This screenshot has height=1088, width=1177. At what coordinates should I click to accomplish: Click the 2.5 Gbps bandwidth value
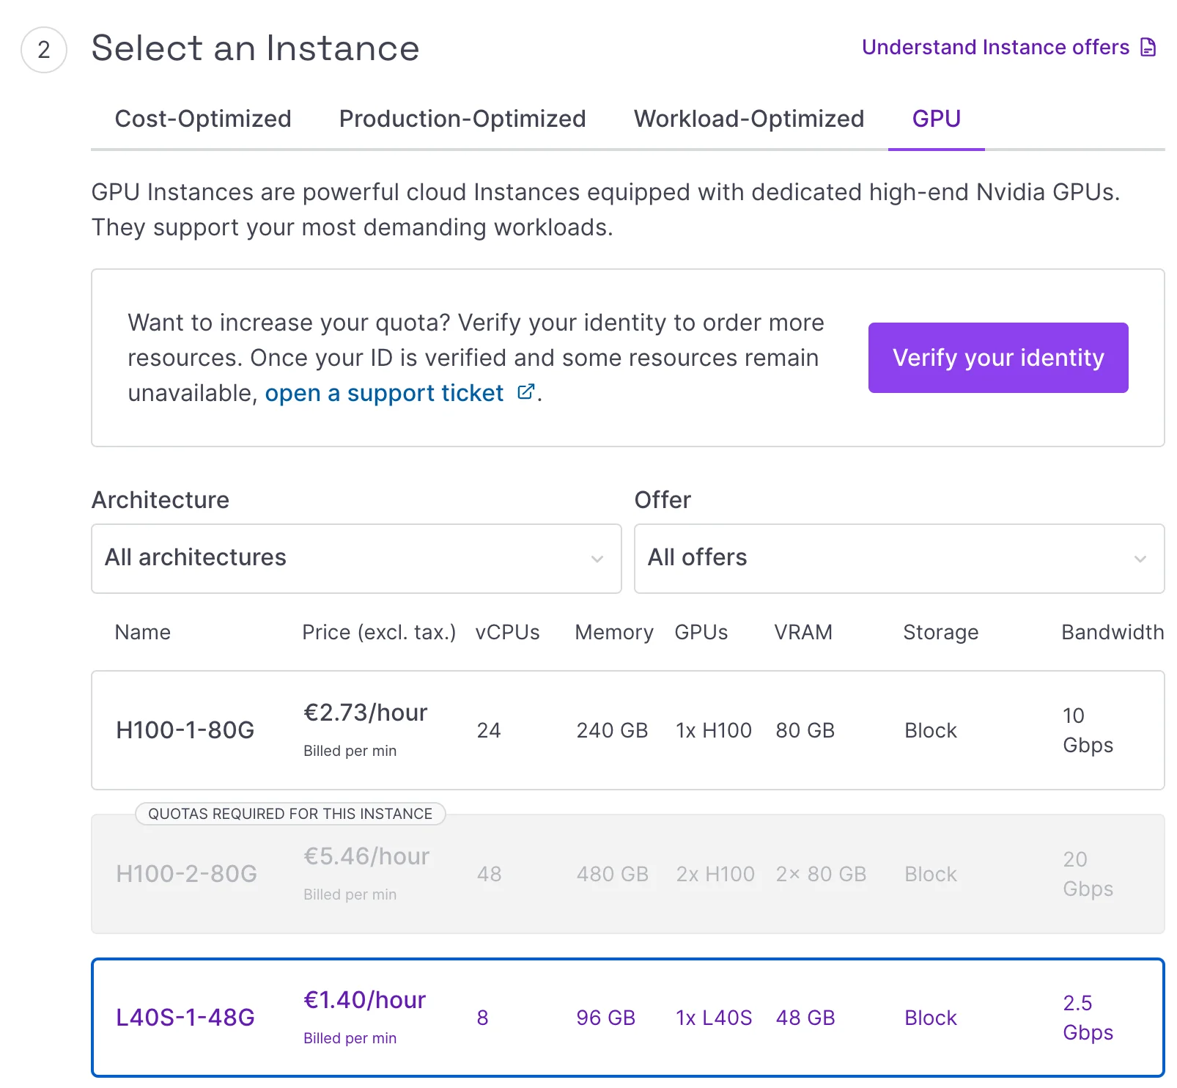point(1088,1018)
